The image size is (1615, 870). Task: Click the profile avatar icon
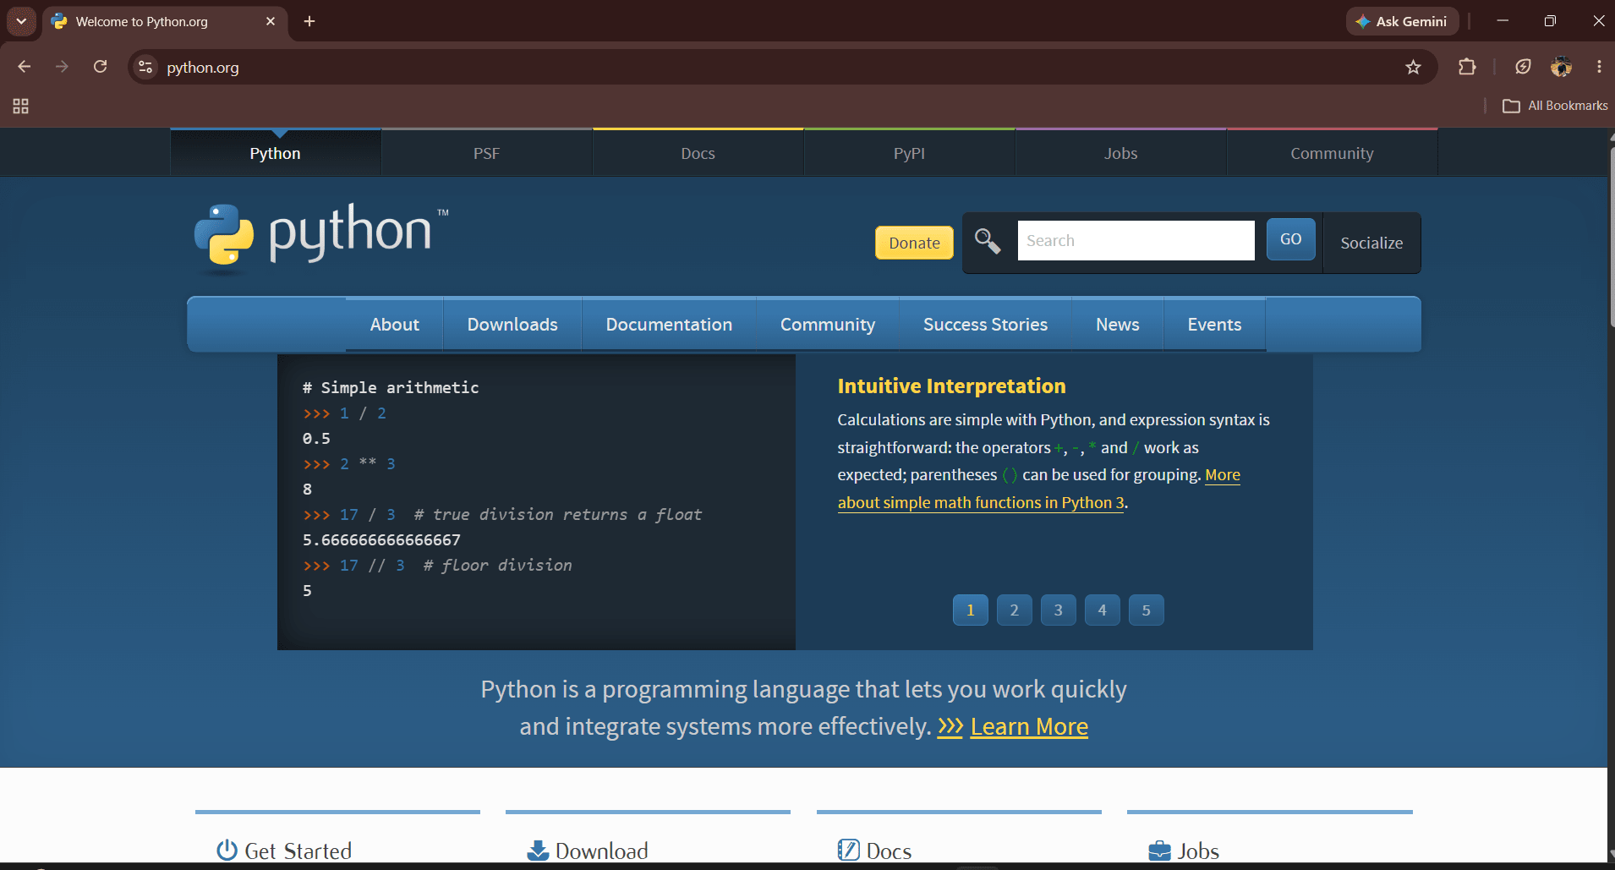point(1561,67)
